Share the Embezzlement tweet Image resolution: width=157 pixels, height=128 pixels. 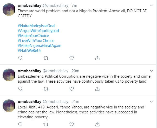[97, 89]
